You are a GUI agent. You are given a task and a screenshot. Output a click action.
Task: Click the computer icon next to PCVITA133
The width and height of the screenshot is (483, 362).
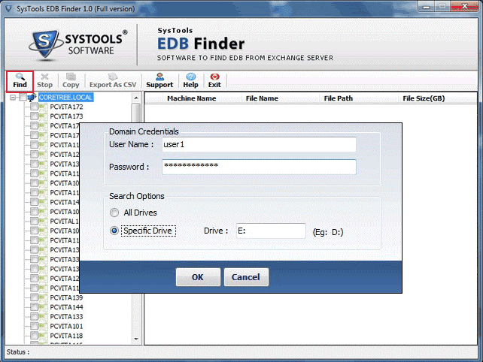point(44,317)
